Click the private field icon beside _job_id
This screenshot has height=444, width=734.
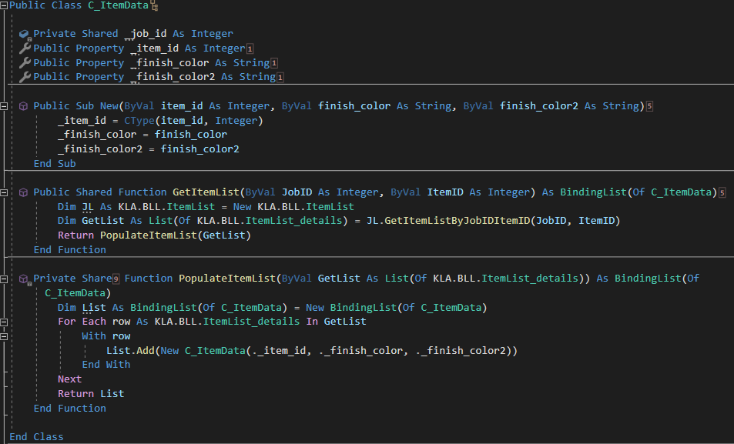point(25,33)
